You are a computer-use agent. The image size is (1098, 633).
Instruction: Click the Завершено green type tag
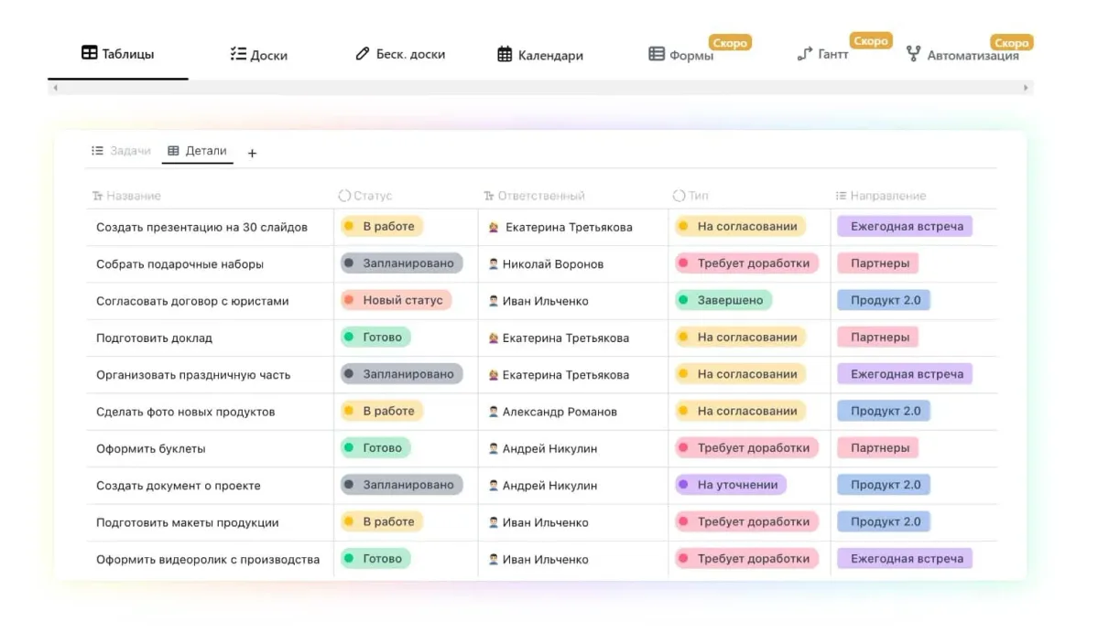(x=723, y=300)
